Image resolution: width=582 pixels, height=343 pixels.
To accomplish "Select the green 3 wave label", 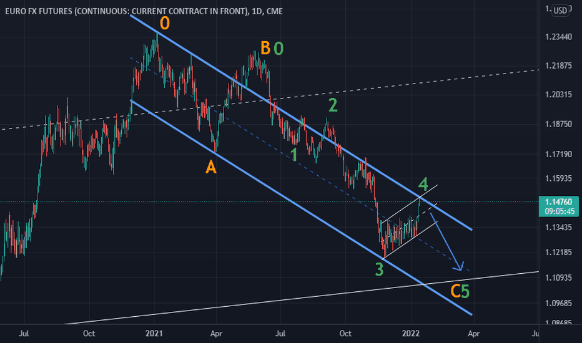I will pos(379,269).
